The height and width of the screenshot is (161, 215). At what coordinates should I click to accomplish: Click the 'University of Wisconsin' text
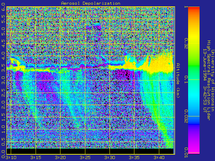(213, 80)
